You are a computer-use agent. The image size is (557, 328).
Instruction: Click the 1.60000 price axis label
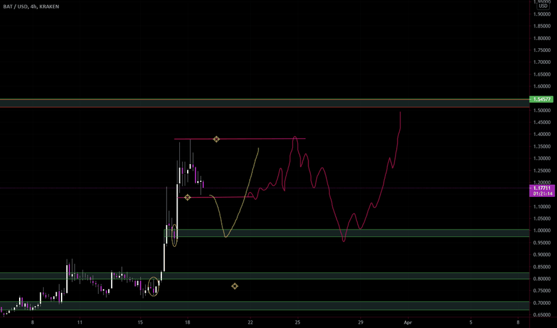coord(541,86)
